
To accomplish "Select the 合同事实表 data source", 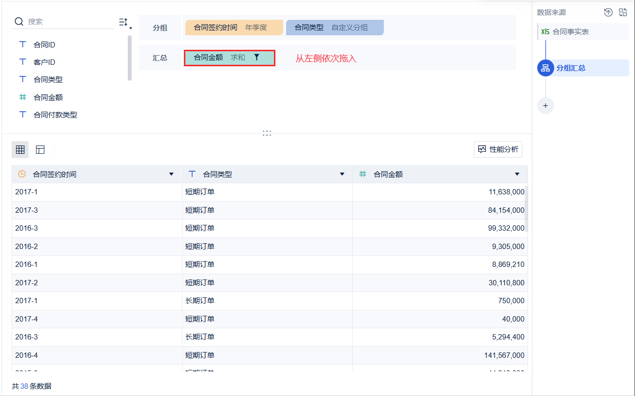I will 583,31.
